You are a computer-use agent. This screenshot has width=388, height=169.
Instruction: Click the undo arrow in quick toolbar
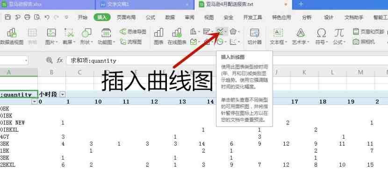tap(47, 17)
